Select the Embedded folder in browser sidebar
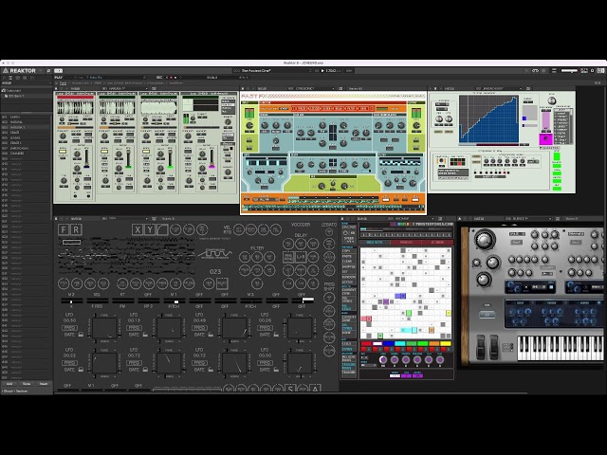Viewport: 607px width, 455px height. coord(11,91)
